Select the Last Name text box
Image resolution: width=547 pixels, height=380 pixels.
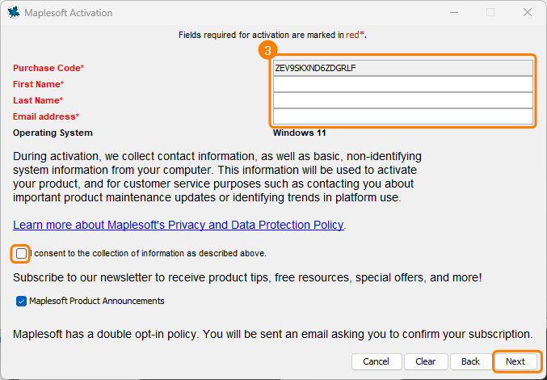click(403, 100)
